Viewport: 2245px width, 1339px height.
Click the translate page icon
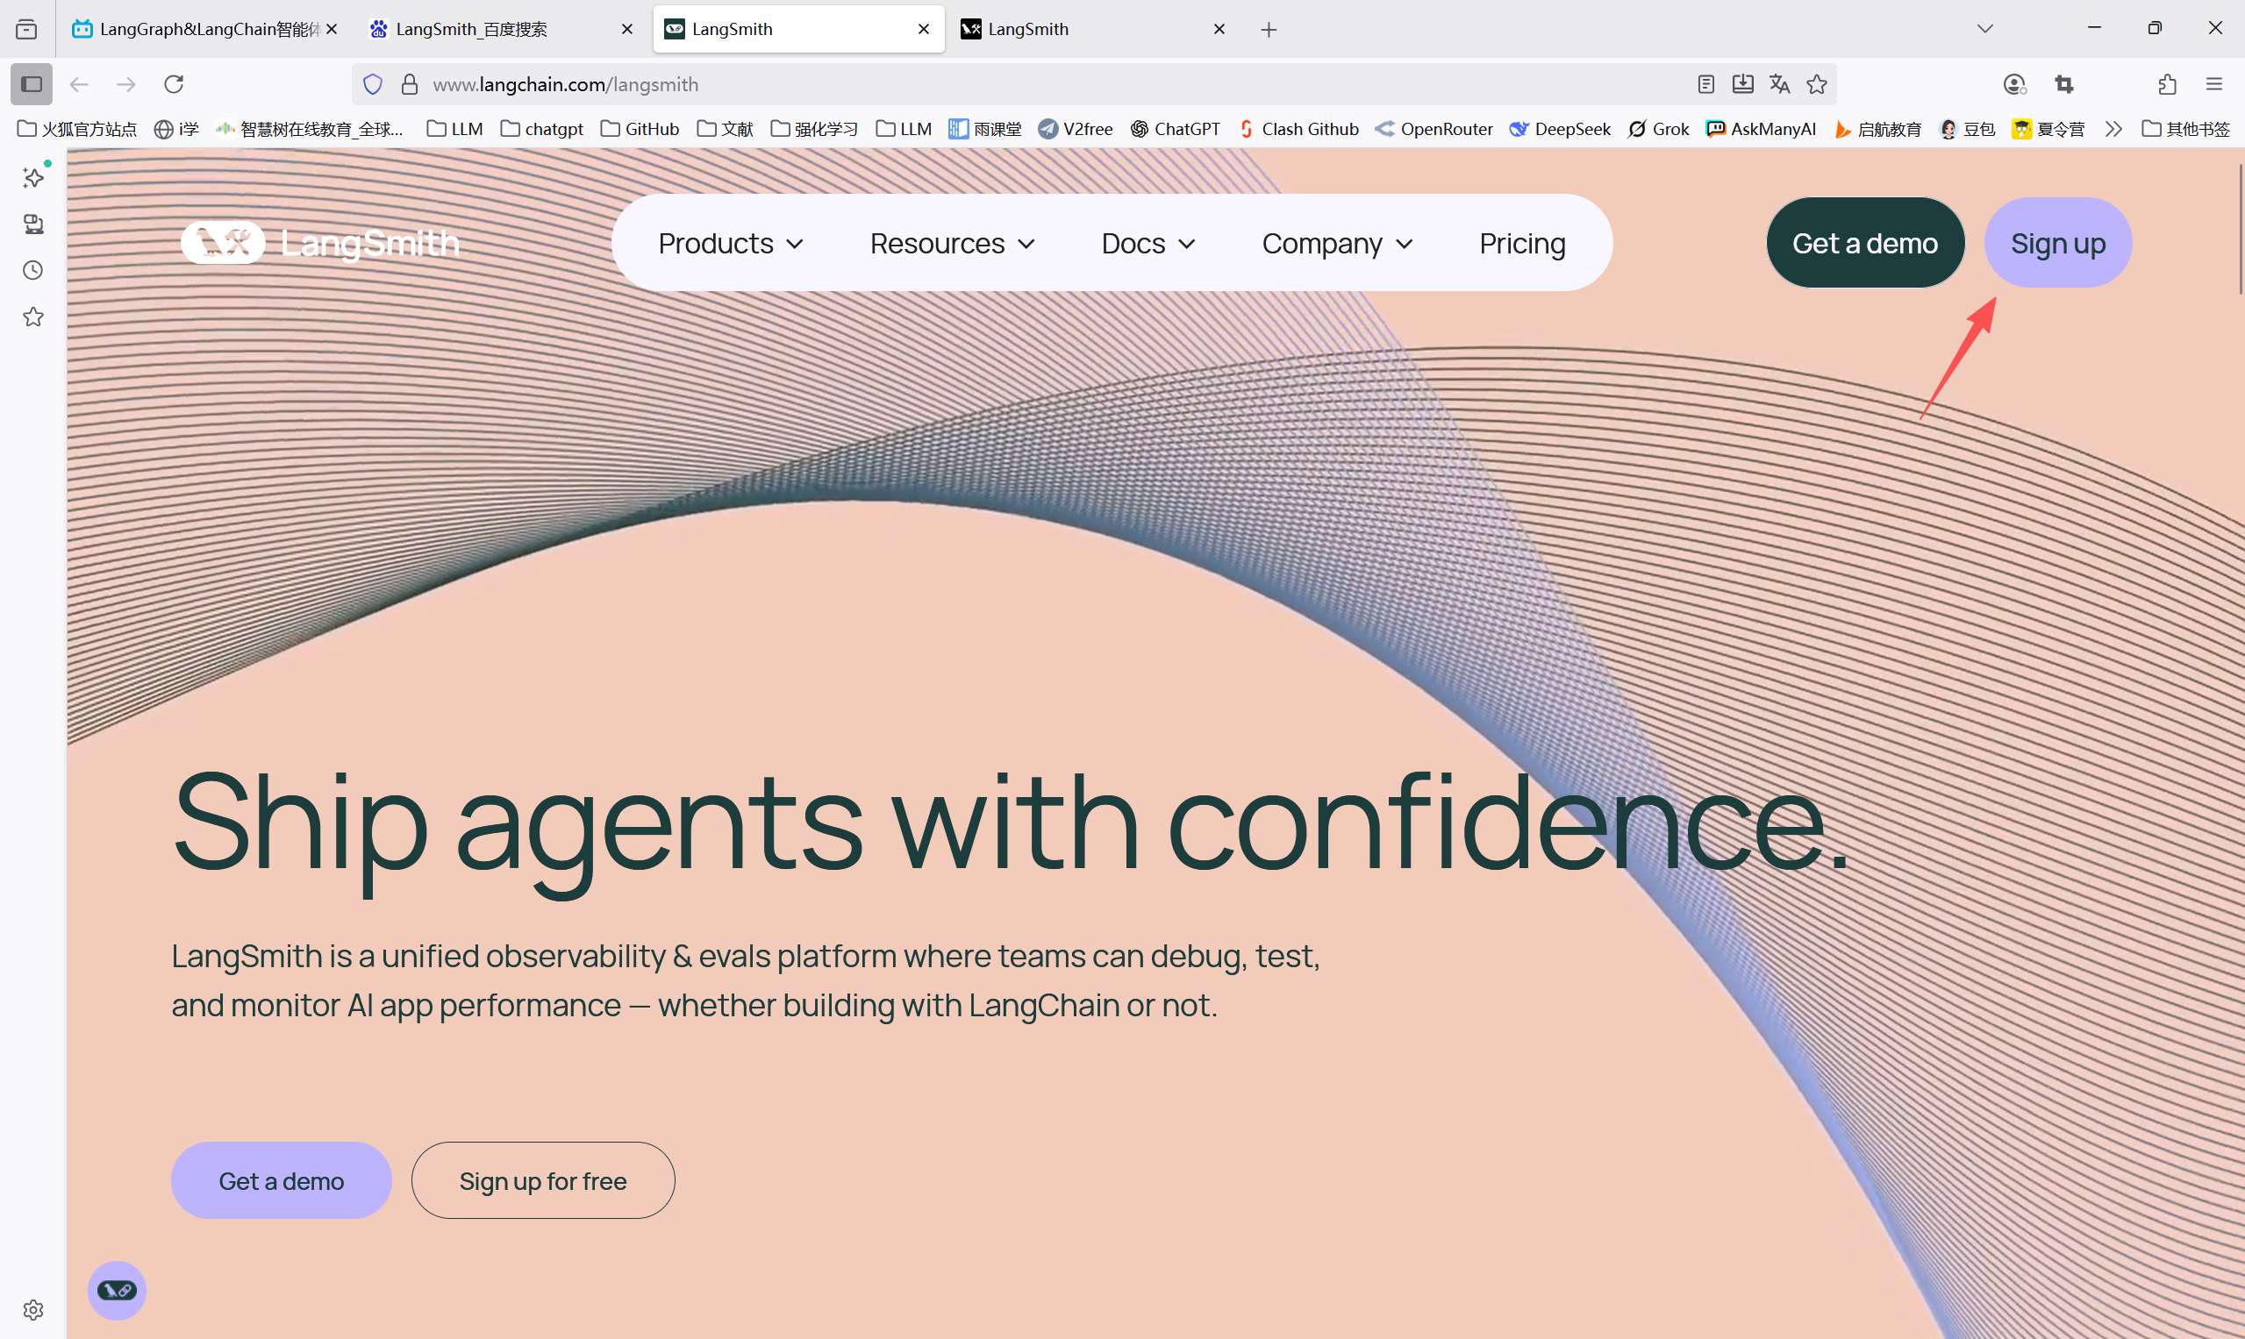click(x=1779, y=84)
